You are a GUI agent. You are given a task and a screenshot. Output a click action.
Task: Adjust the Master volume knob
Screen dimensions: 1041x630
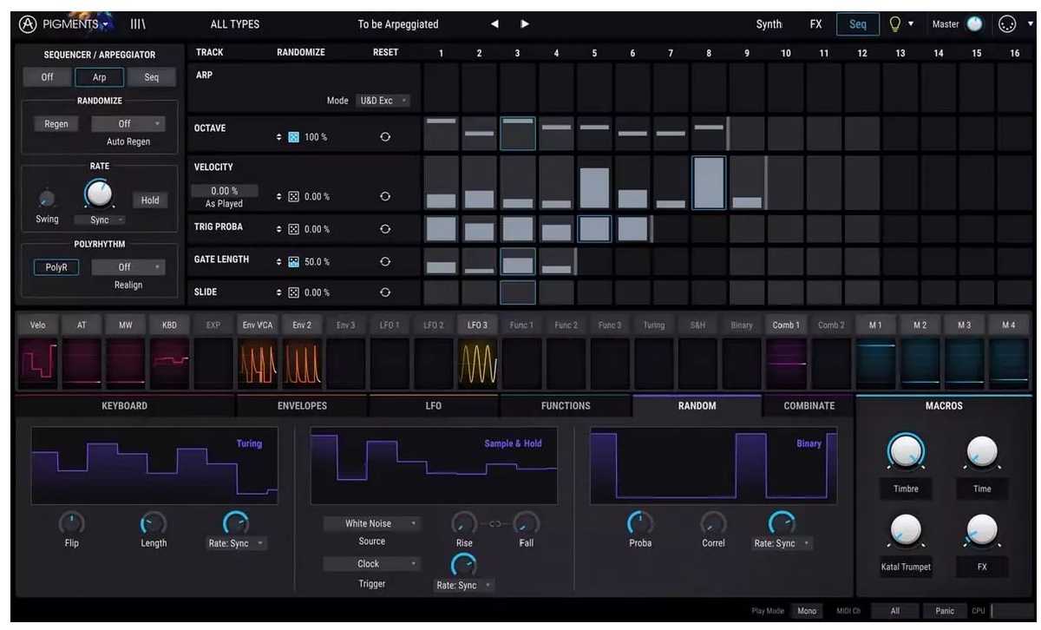pos(975,24)
